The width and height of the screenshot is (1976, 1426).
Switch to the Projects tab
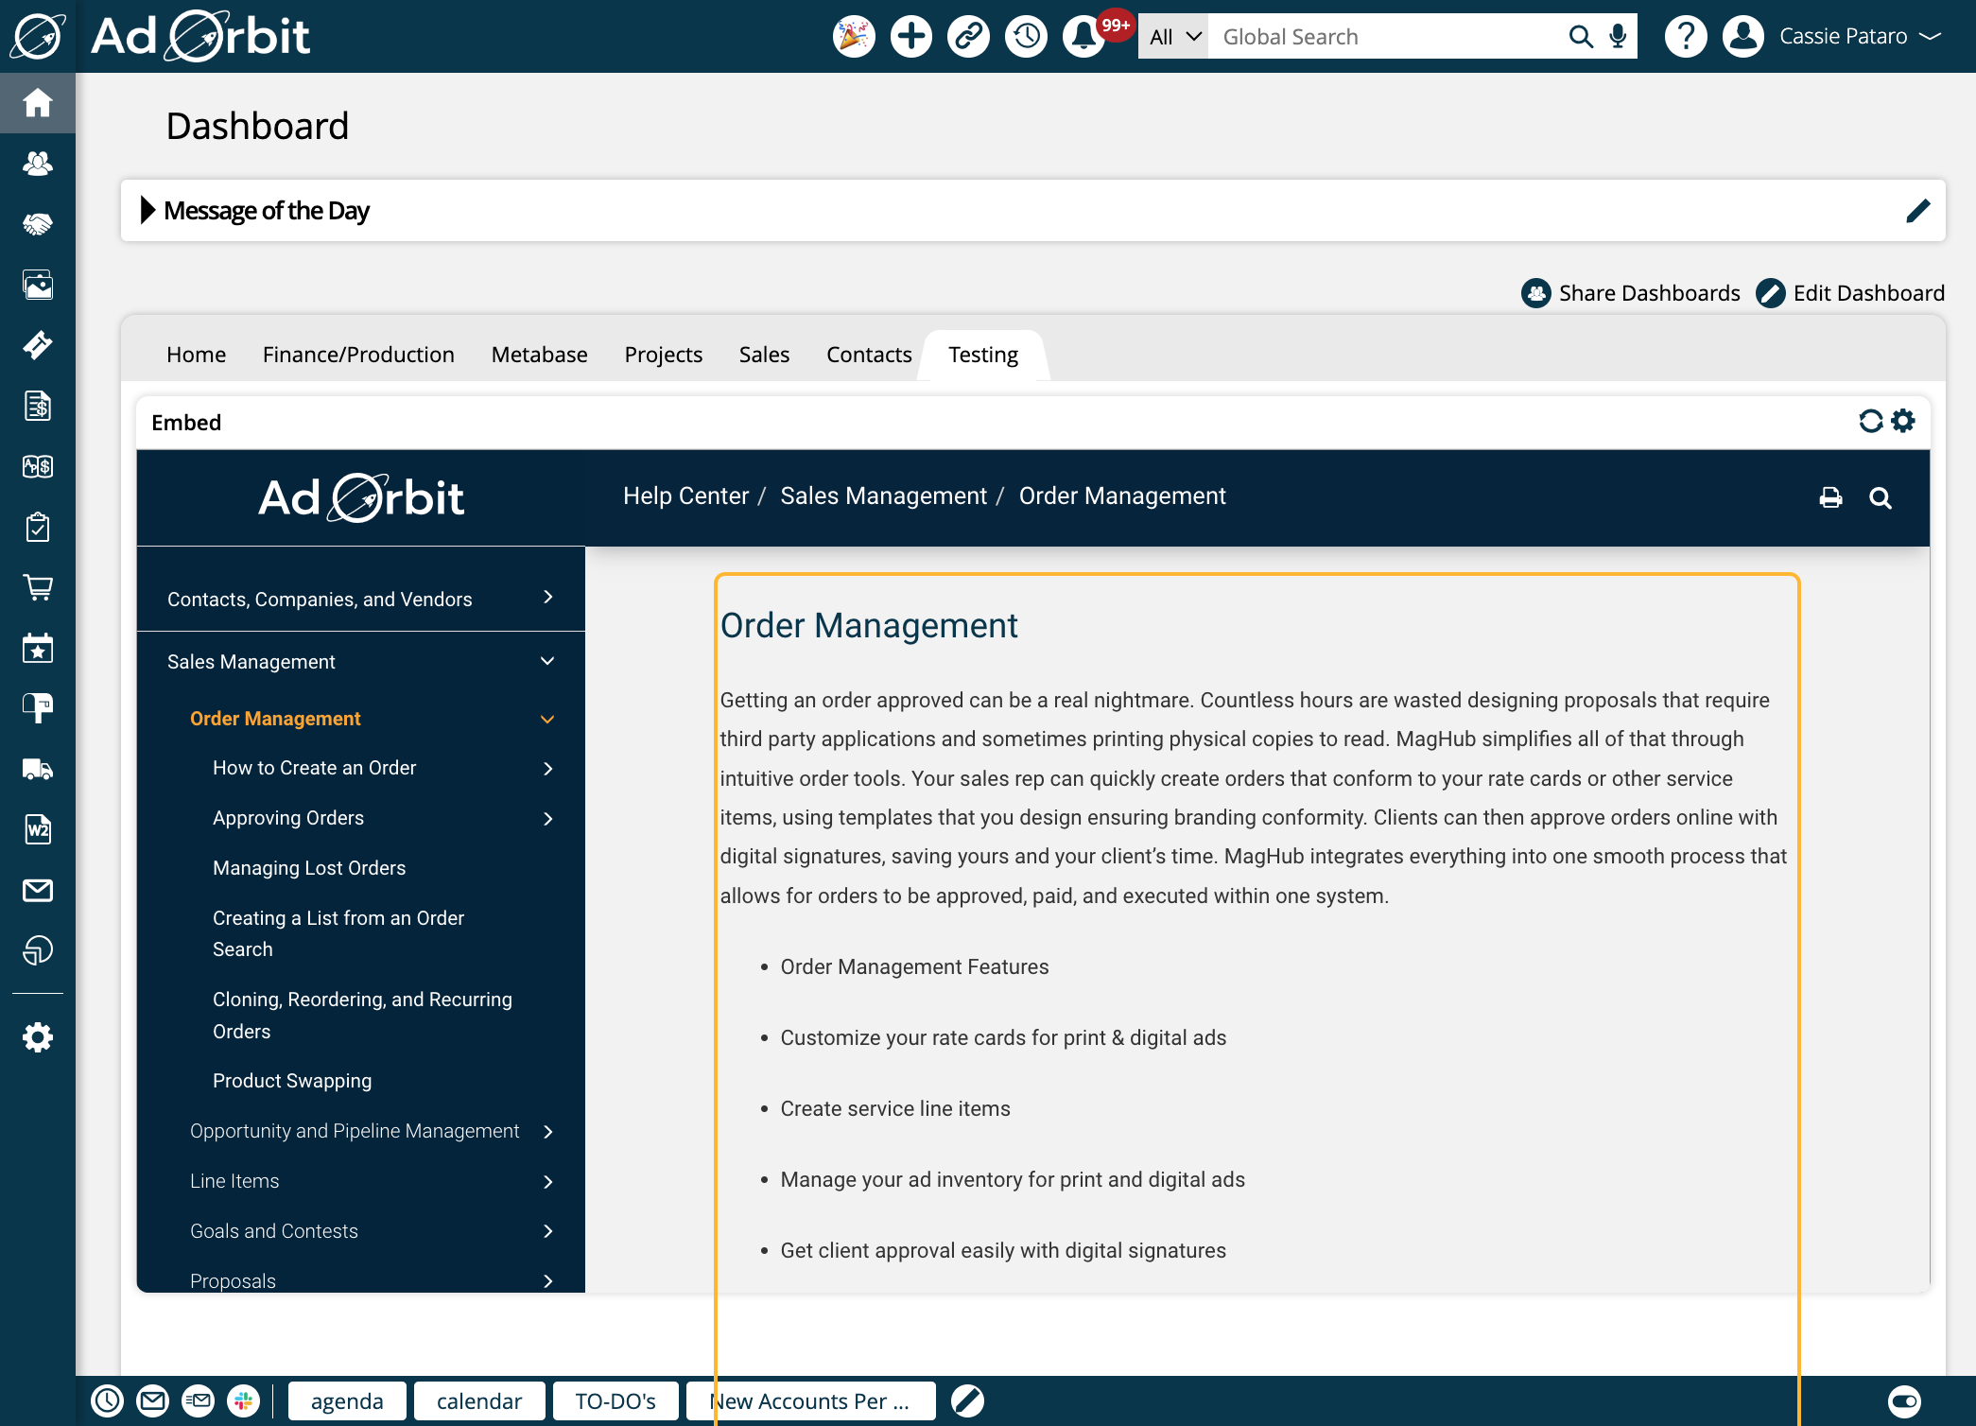click(663, 355)
